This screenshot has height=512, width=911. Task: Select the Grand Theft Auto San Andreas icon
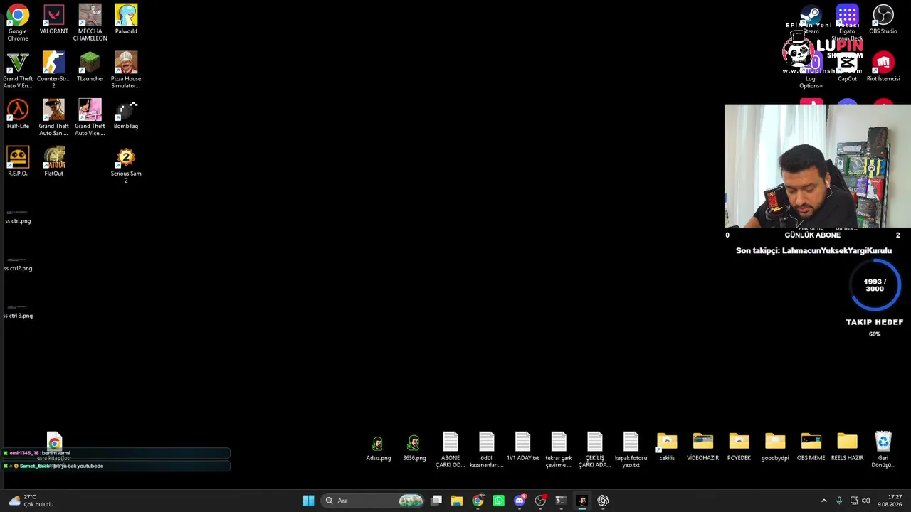54,118
